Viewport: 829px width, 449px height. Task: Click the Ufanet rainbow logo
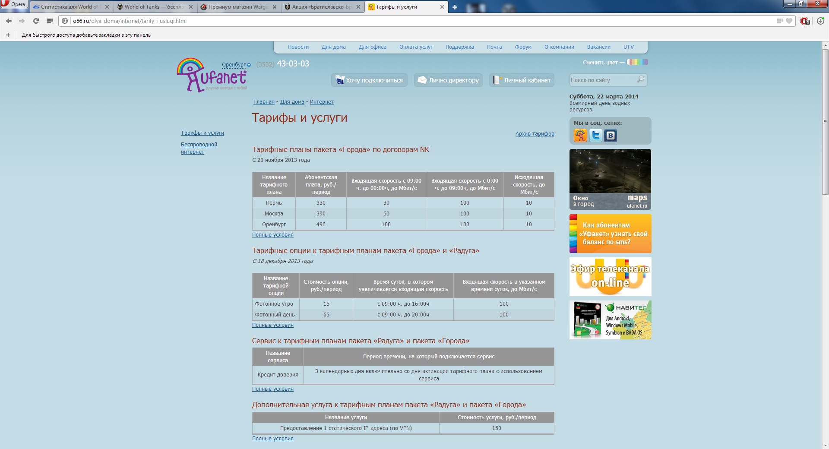(211, 75)
